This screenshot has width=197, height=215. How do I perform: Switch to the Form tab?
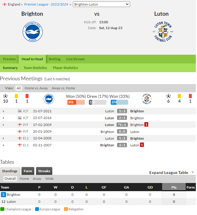pyautogui.click(x=28, y=171)
